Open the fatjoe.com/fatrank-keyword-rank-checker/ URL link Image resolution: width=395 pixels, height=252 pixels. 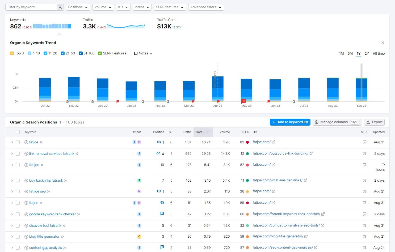(287, 214)
